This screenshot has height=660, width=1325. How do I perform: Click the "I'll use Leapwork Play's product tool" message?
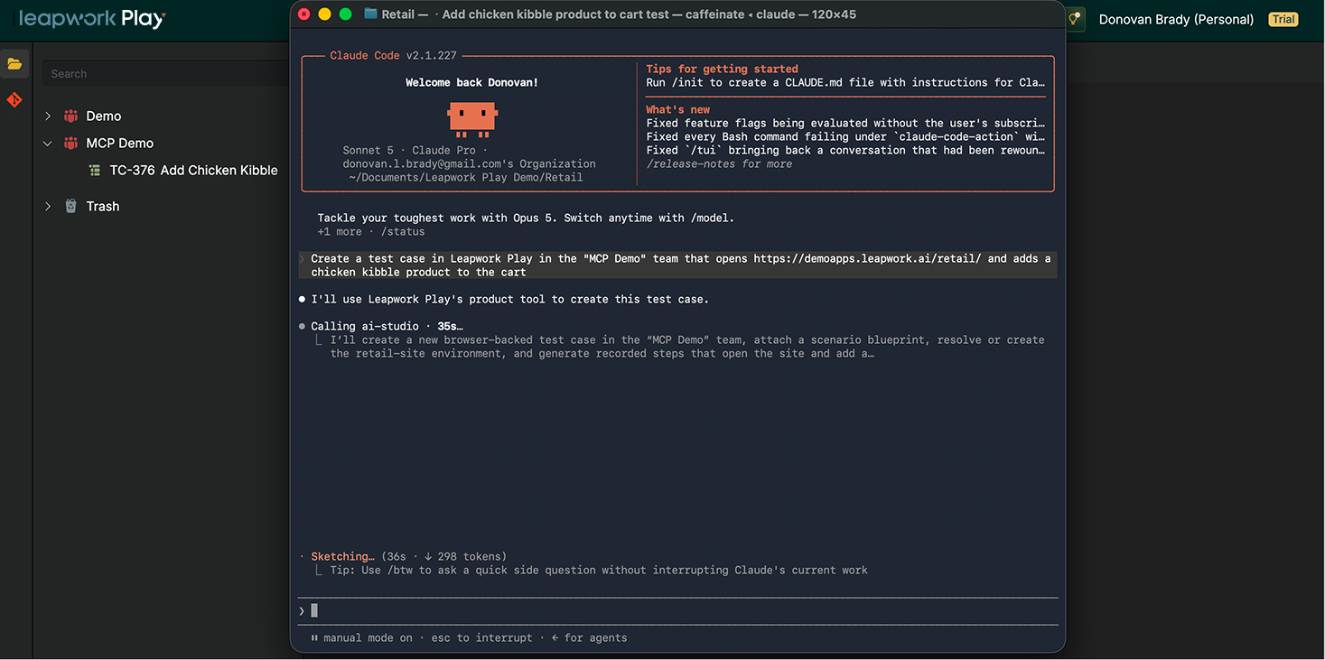pyautogui.click(x=509, y=299)
